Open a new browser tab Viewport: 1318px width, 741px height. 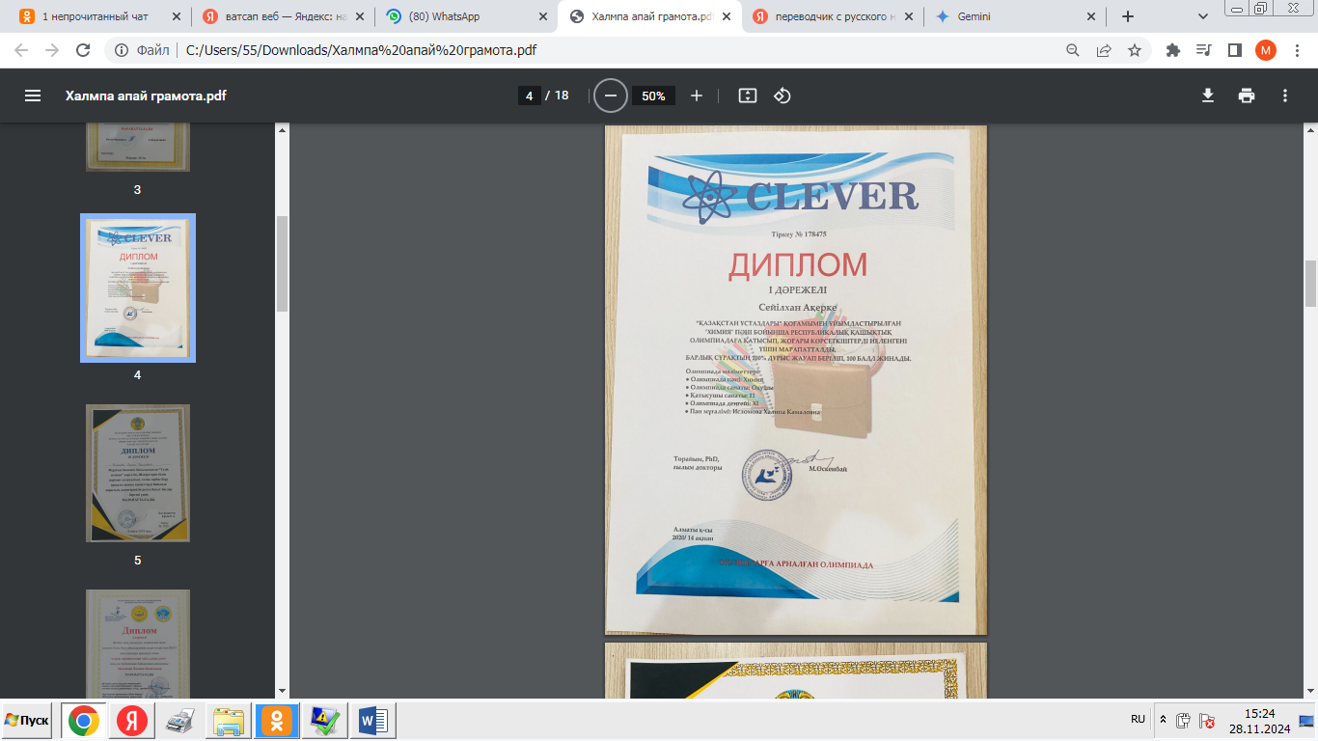point(1128,16)
